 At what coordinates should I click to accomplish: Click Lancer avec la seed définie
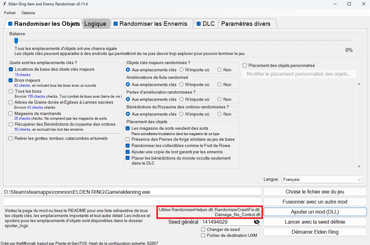[315, 222]
